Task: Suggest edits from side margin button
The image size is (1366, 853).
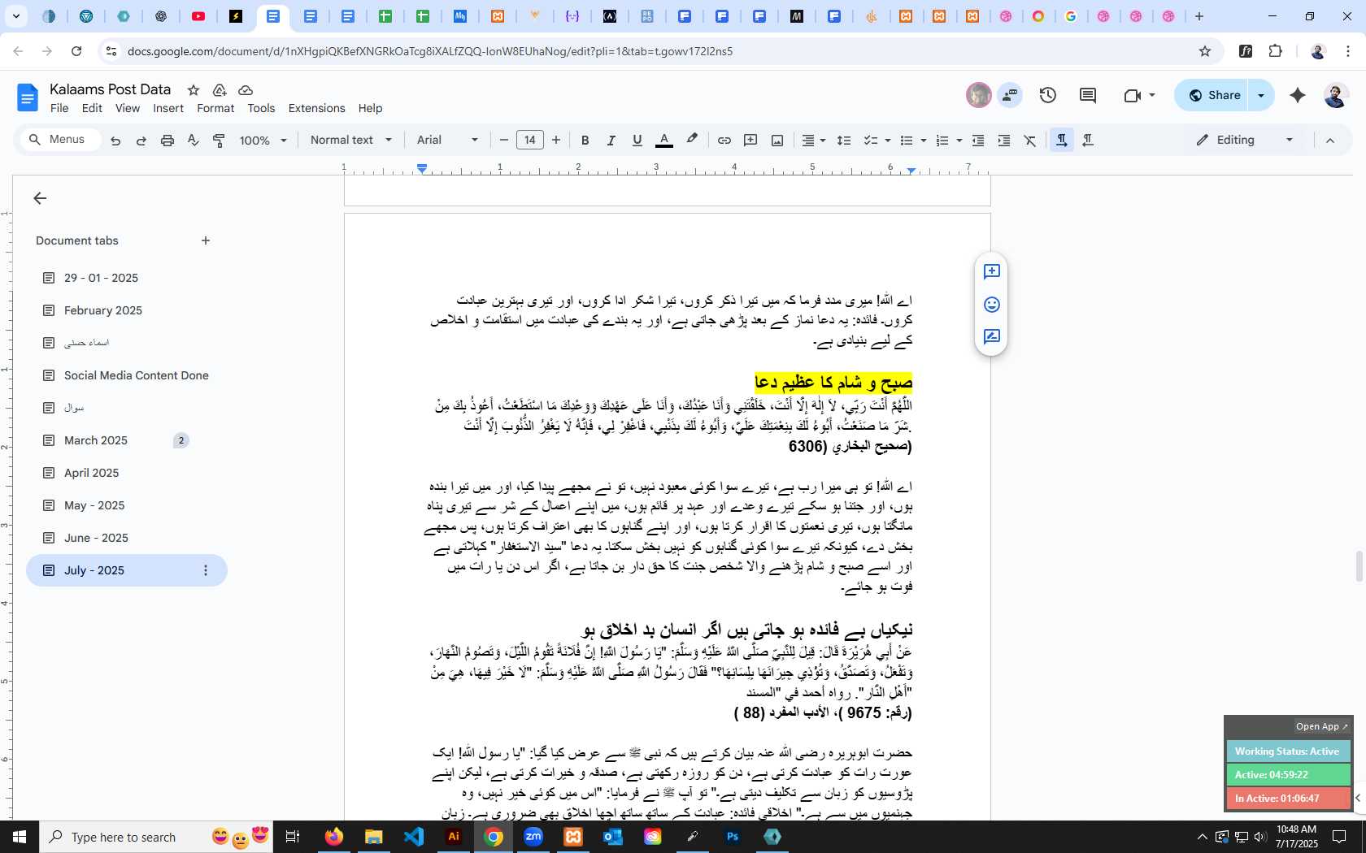Action: click(991, 337)
